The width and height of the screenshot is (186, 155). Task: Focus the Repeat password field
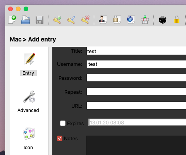pyautogui.click(x=136, y=91)
